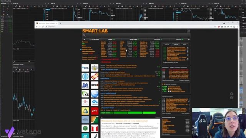Open the hamburger menu icon in nav bar
Screen dimensions: 246x138
[x=84, y=39]
